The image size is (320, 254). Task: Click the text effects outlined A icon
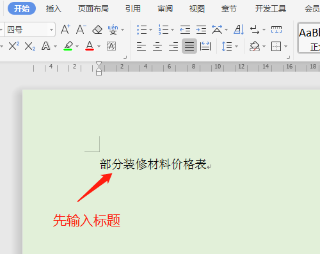(x=46, y=46)
